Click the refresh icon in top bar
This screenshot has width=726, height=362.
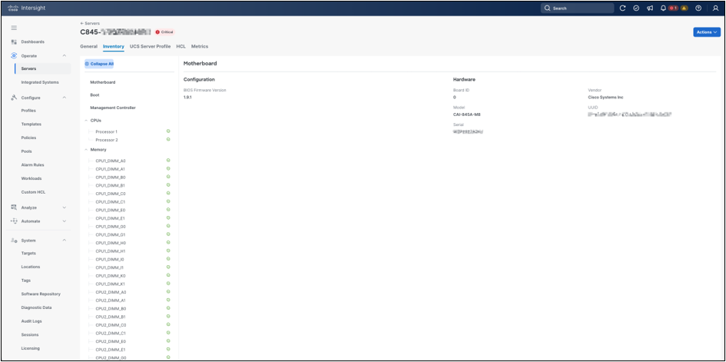pyautogui.click(x=623, y=8)
